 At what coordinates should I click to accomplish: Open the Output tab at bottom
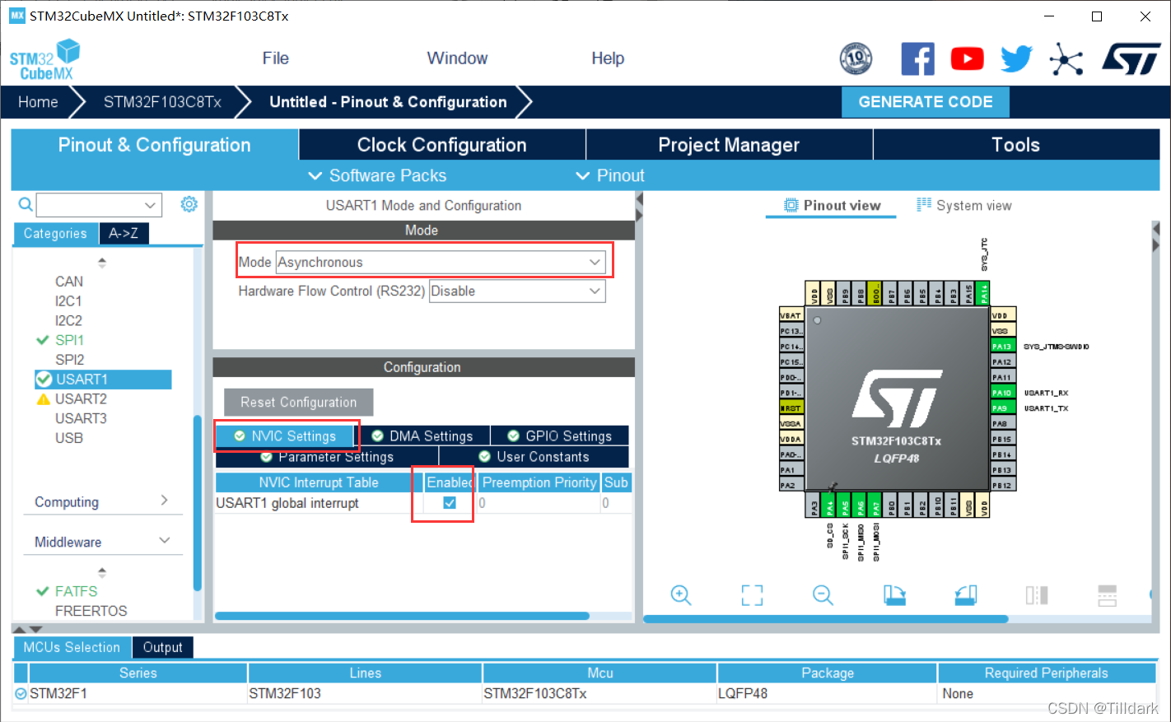coord(162,647)
